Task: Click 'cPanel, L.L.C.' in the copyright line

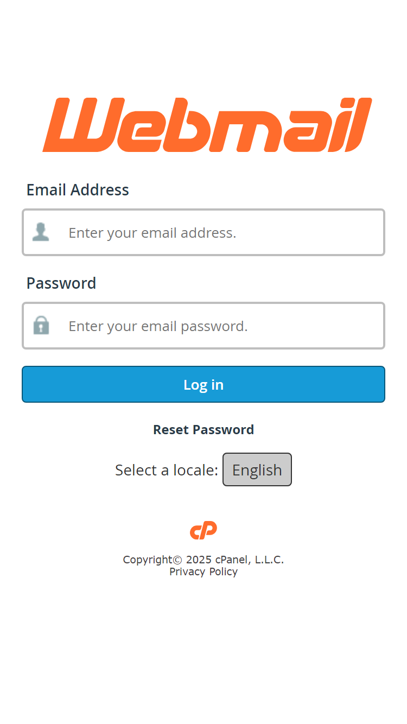Action: 249,560
